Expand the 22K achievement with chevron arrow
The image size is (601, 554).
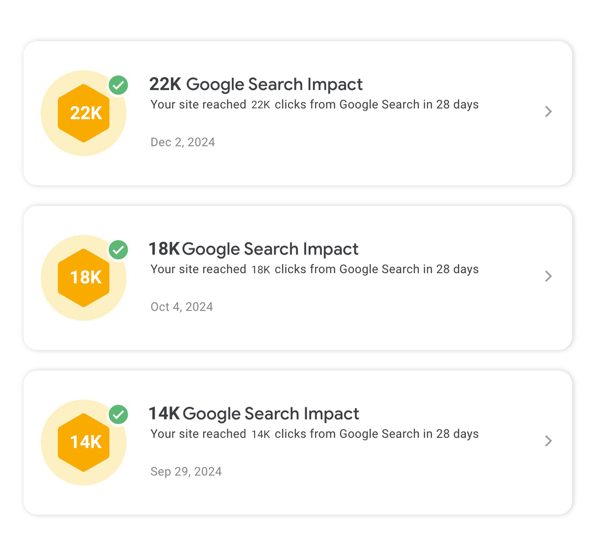(548, 112)
